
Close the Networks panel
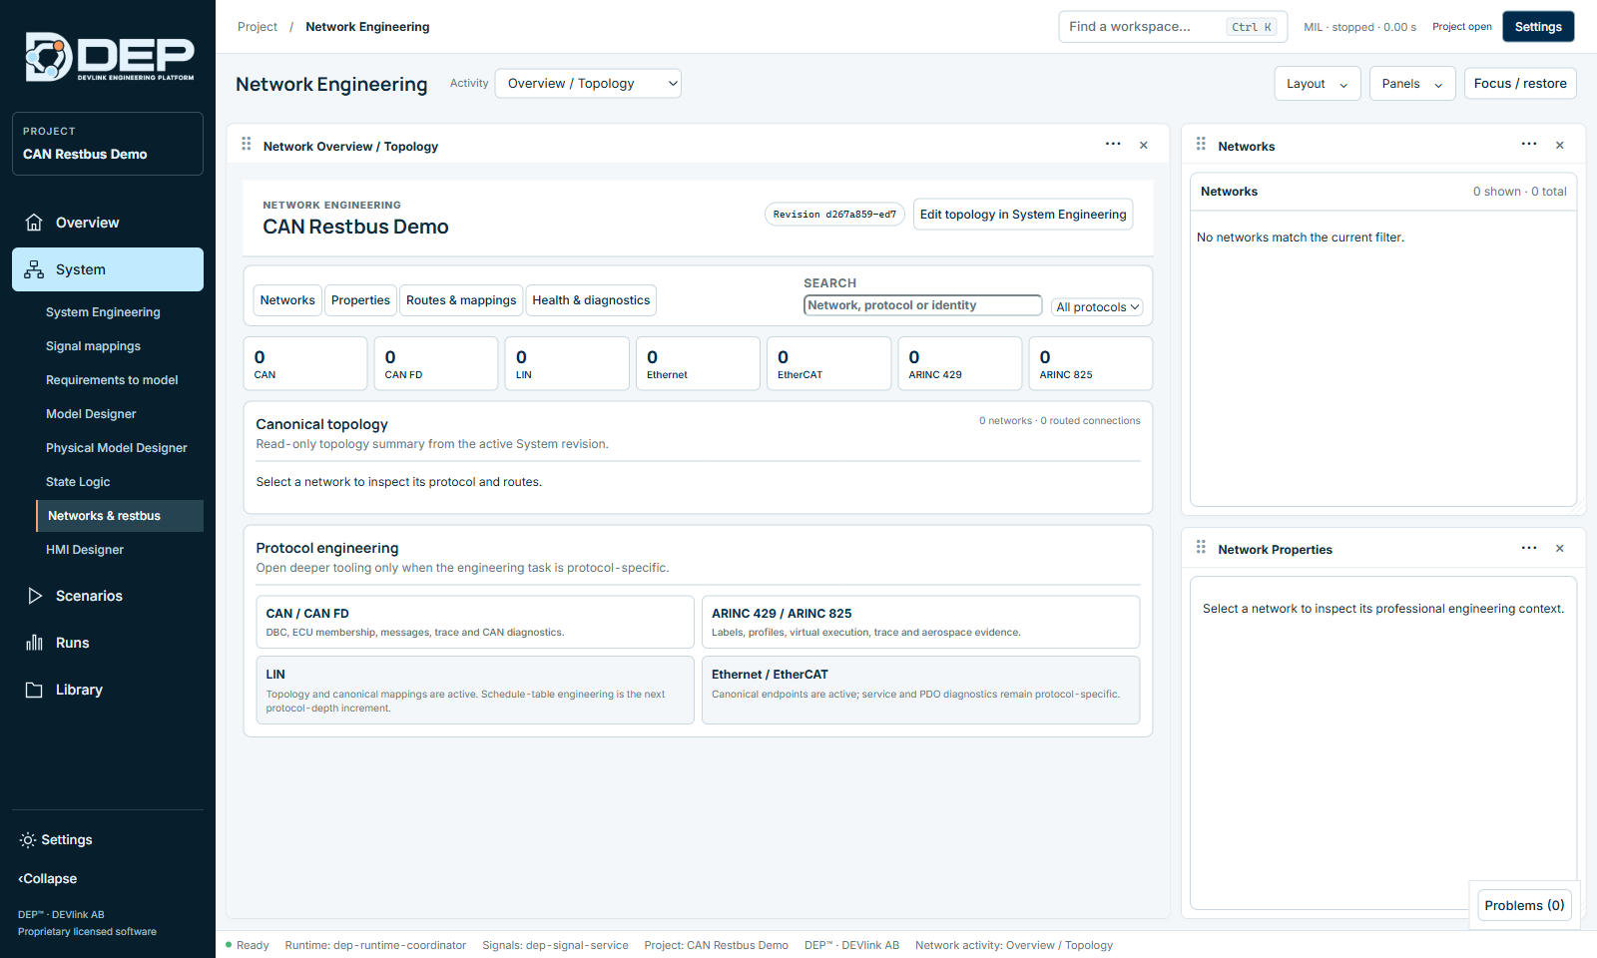(1560, 146)
